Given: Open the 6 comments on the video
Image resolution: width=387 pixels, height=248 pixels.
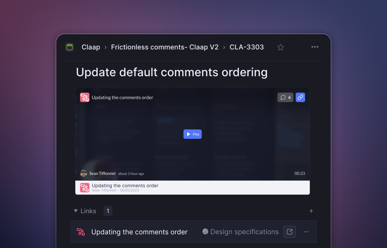Looking at the screenshot, I should click(x=285, y=97).
